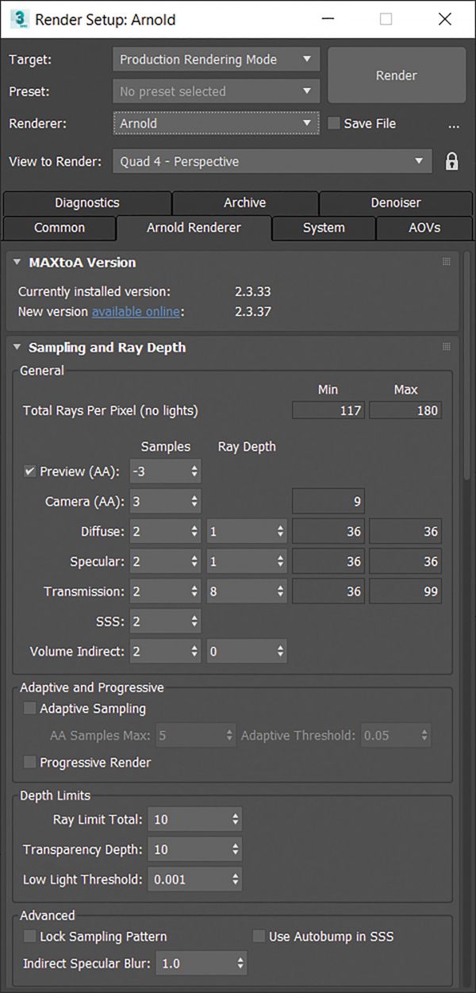Adjust Volume Indirect samples spinner
The image size is (476, 993).
click(x=194, y=652)
